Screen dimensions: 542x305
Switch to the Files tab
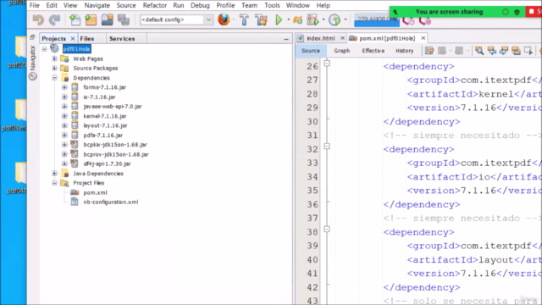click(x=87, y=38)
